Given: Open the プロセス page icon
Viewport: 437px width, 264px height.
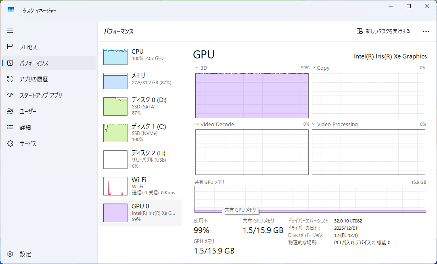Looking at the screenshot, I should click(10, 47).
